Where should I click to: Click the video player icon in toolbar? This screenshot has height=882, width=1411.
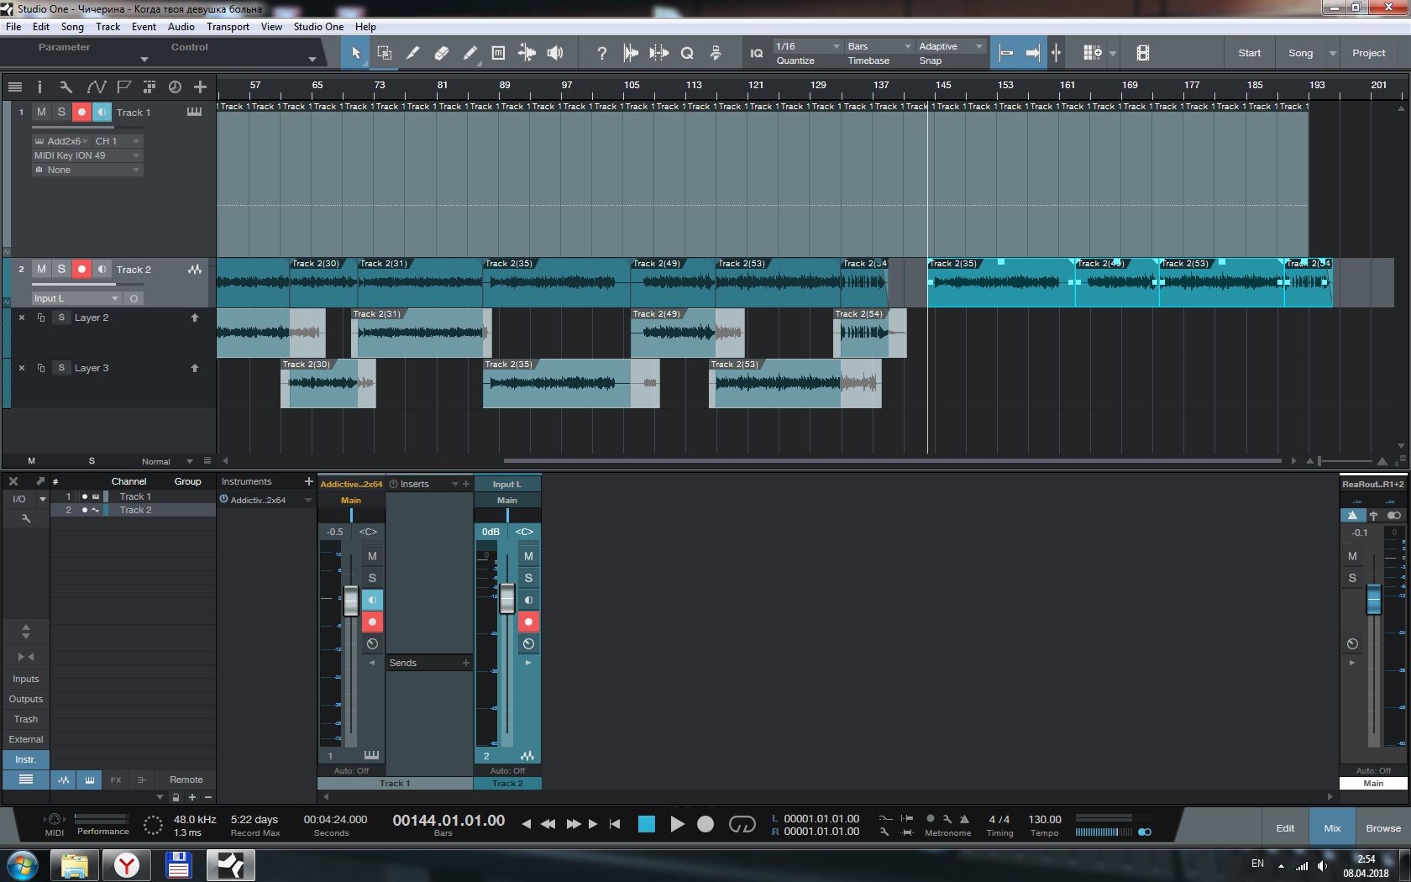1142,53
